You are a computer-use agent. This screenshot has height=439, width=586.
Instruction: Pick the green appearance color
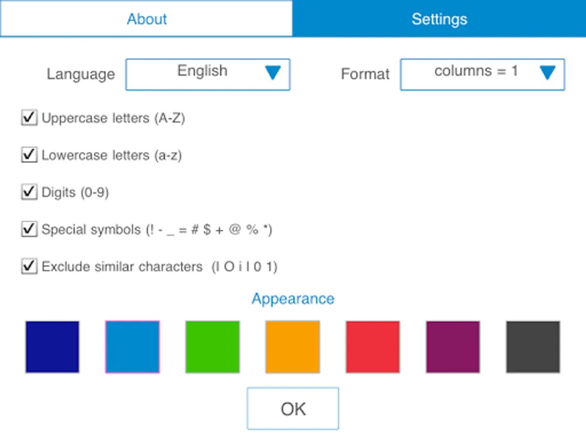tap(212, 347)
